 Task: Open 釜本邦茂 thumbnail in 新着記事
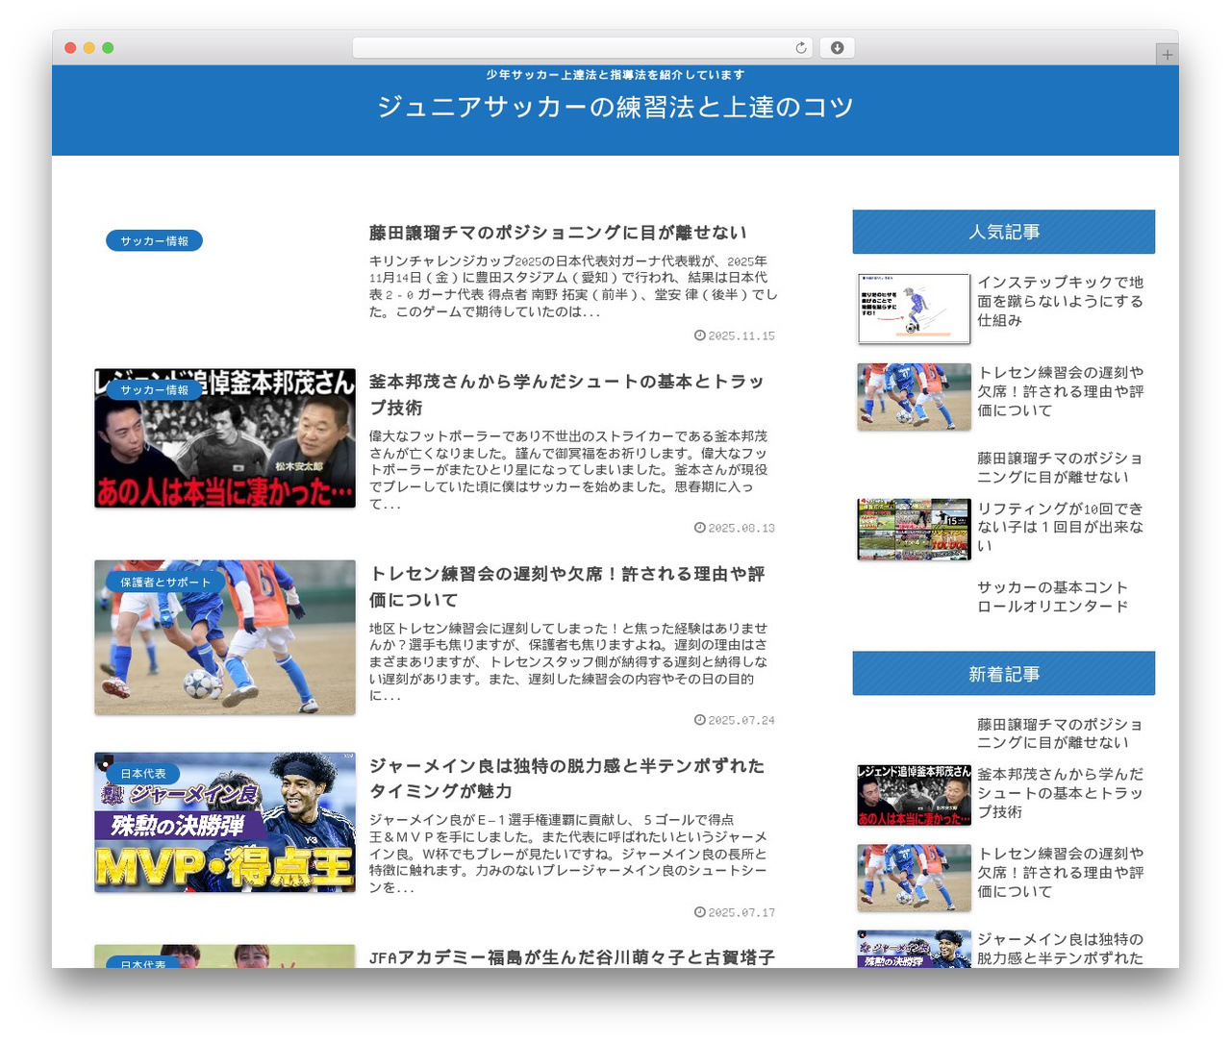click(x=914, y=795)
